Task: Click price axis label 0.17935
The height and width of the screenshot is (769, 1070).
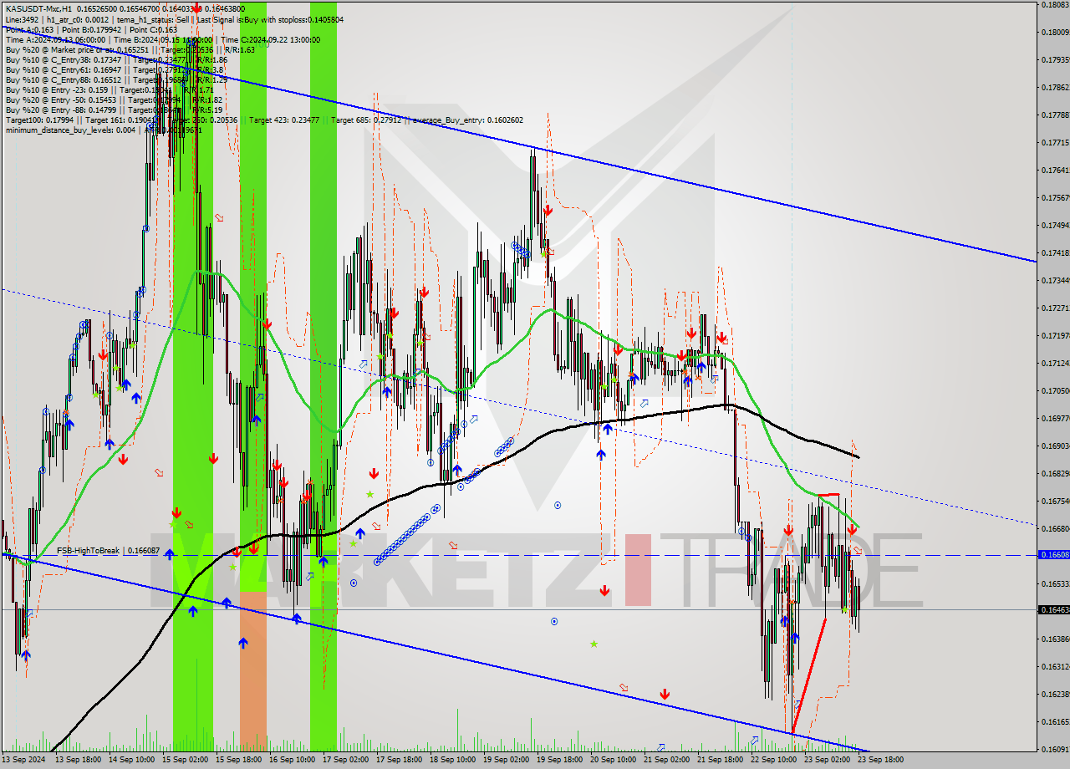Action: [x=1055, y=60]
